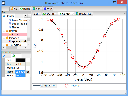Close the Cp Plot tab
128x96 pixels.
pyautogui.click(x=73, y=14)
